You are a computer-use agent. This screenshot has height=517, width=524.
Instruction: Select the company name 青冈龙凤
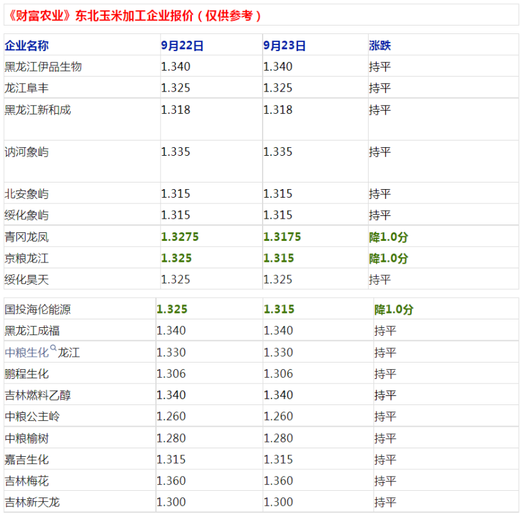pos(27,237)
